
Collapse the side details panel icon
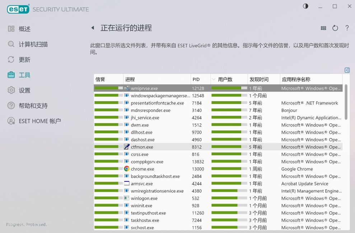pyautogui.click(x=347, y=70)
